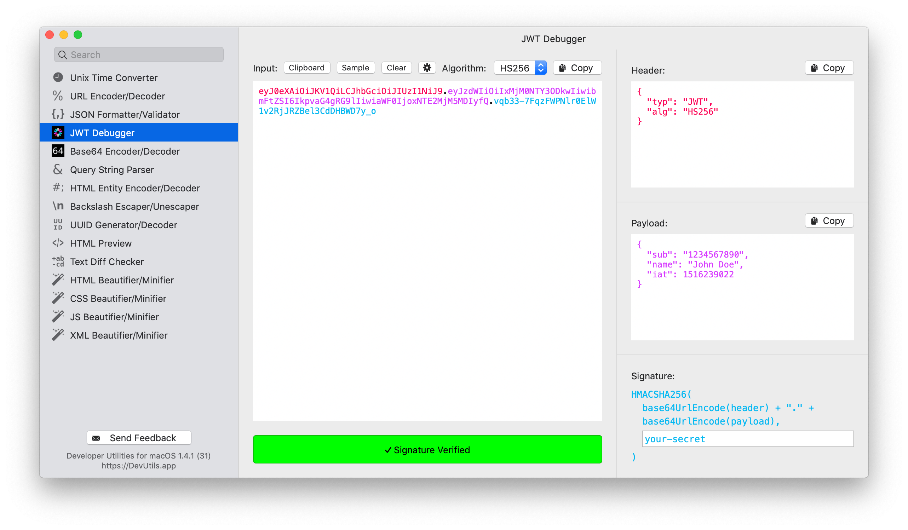
Task: Select the Base64 Encoder/Decoder '64' icon
Action: coord(58,151)
